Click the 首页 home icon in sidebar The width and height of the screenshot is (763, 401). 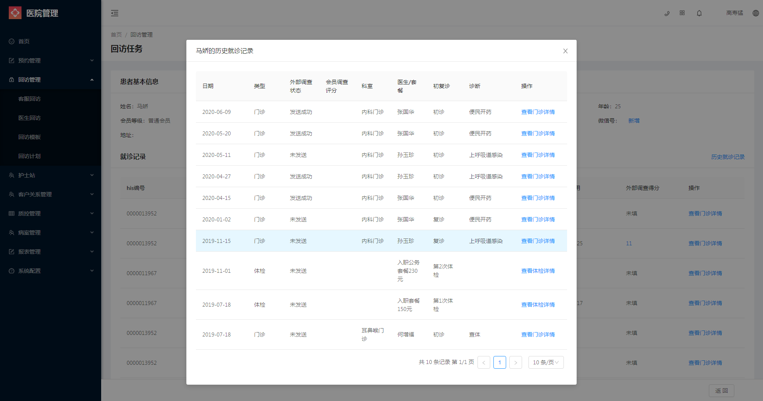point(12,41)
